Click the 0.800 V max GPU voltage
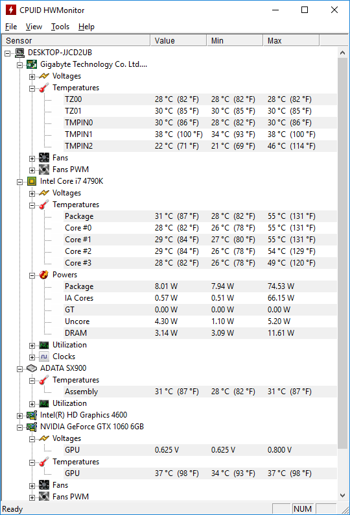350x515 pixels. (279, 450)
